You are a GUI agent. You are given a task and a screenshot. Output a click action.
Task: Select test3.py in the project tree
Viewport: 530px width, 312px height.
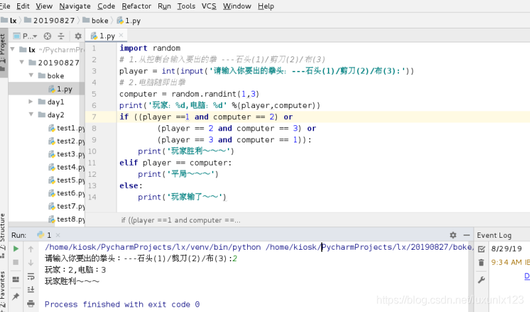pos(67,154)
